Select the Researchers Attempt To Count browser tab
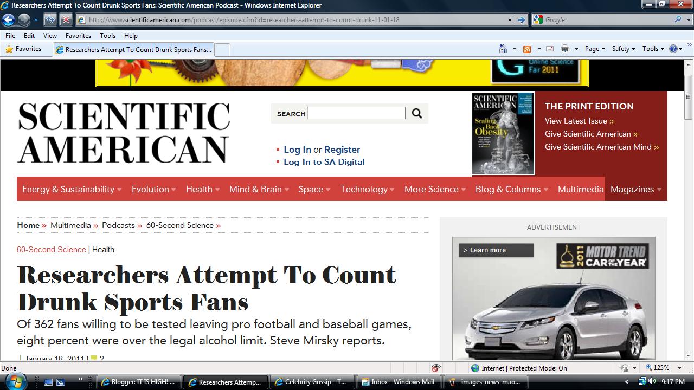The image size is (694, 390). coord(133,49)
